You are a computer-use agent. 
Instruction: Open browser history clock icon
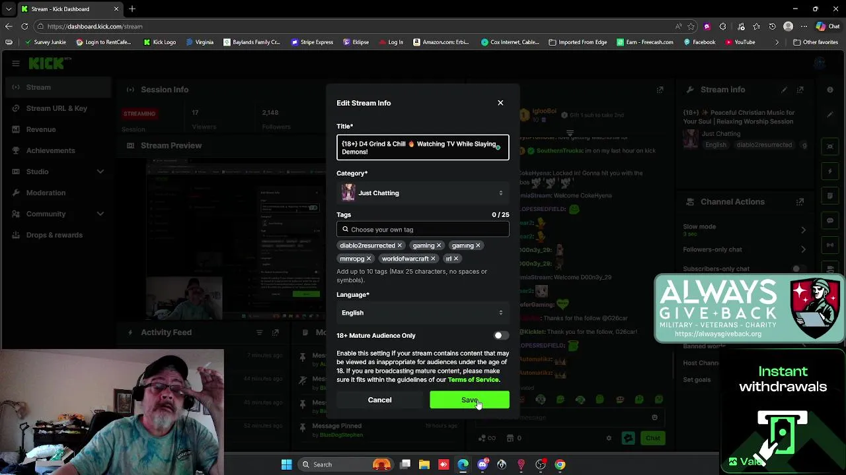tap(772, 26)
